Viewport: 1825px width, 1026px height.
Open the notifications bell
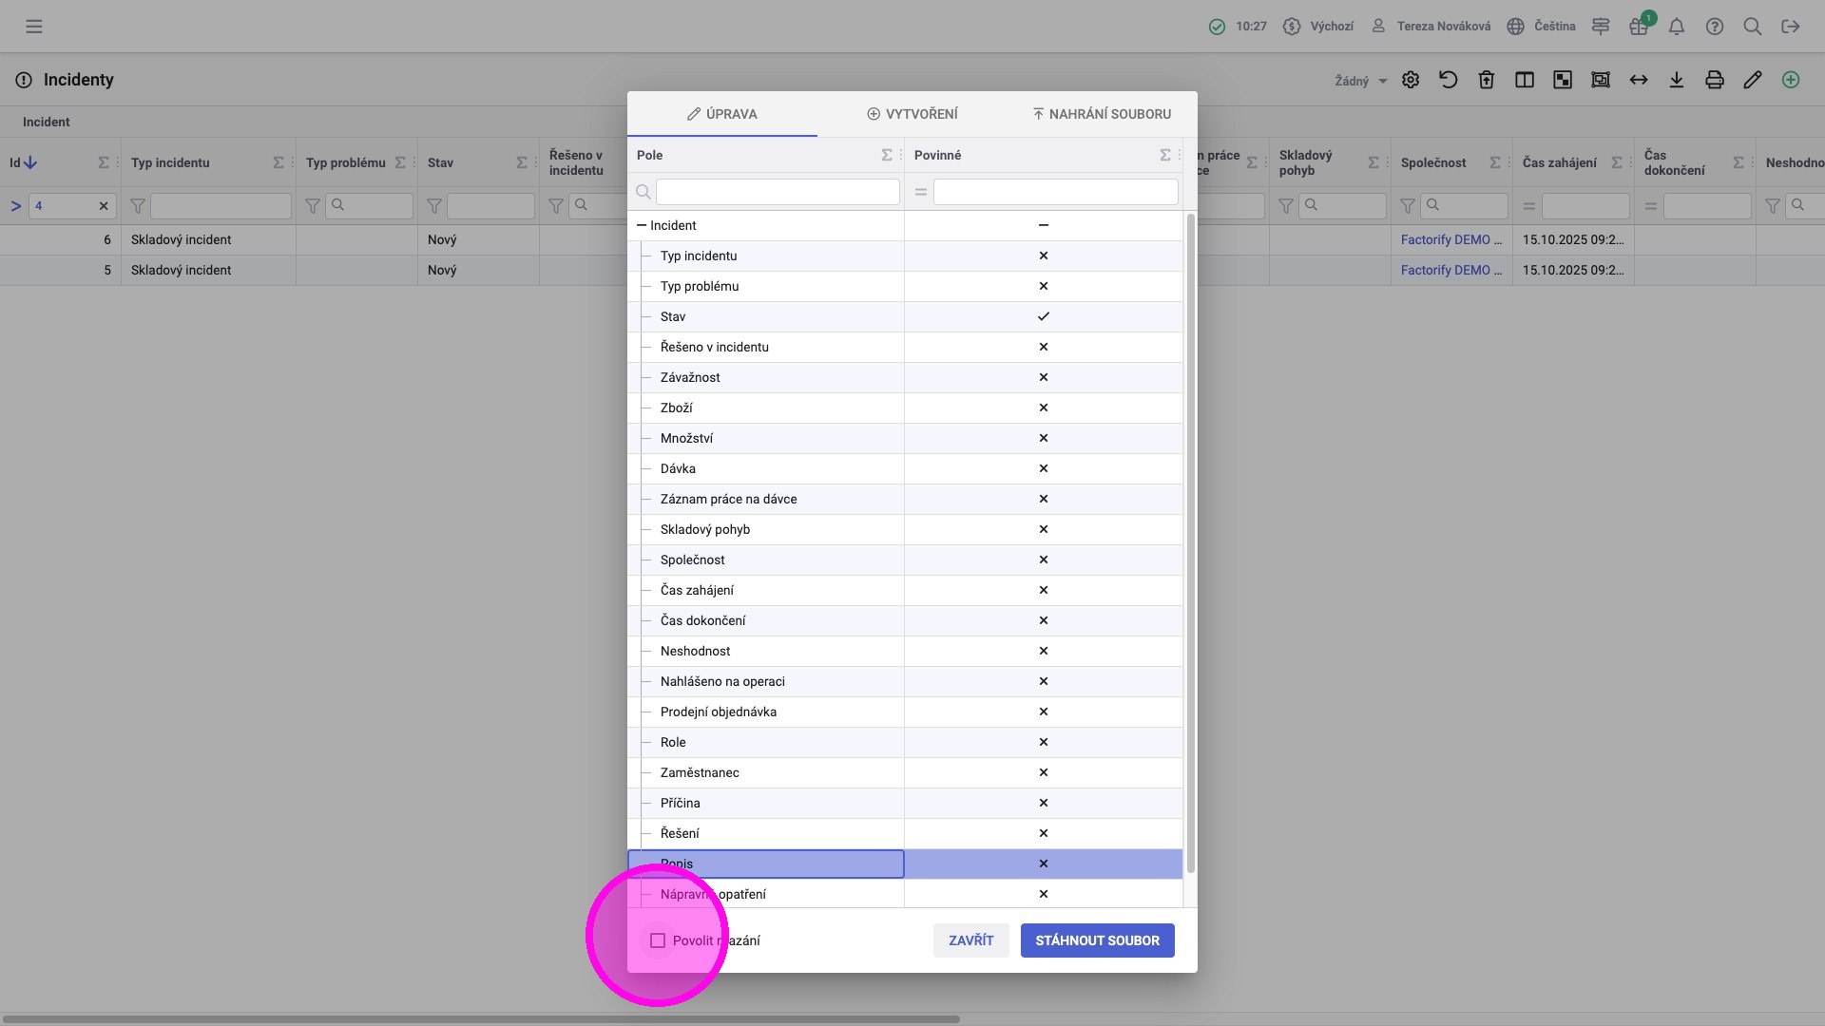(1677, 27)
